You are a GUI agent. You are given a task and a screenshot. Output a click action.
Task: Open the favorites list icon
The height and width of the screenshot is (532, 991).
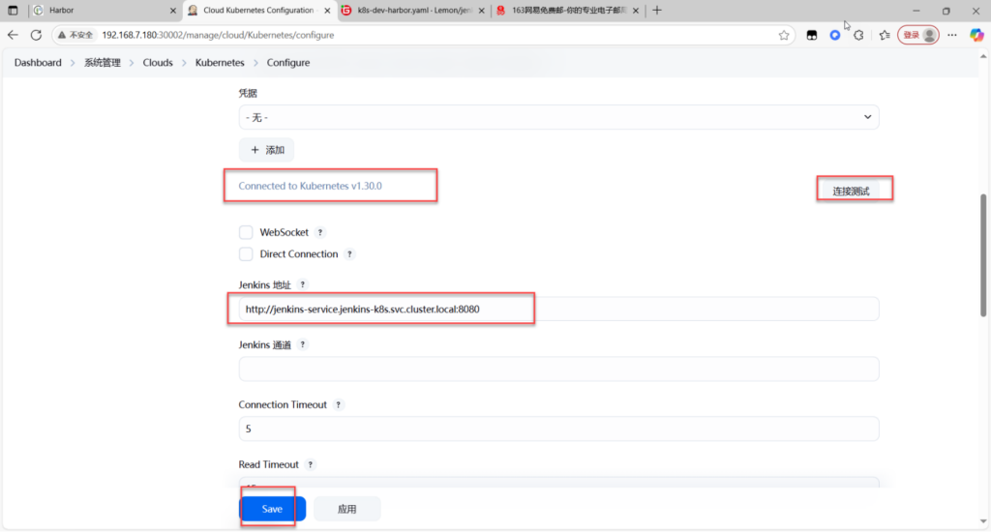tap(885, 35)
